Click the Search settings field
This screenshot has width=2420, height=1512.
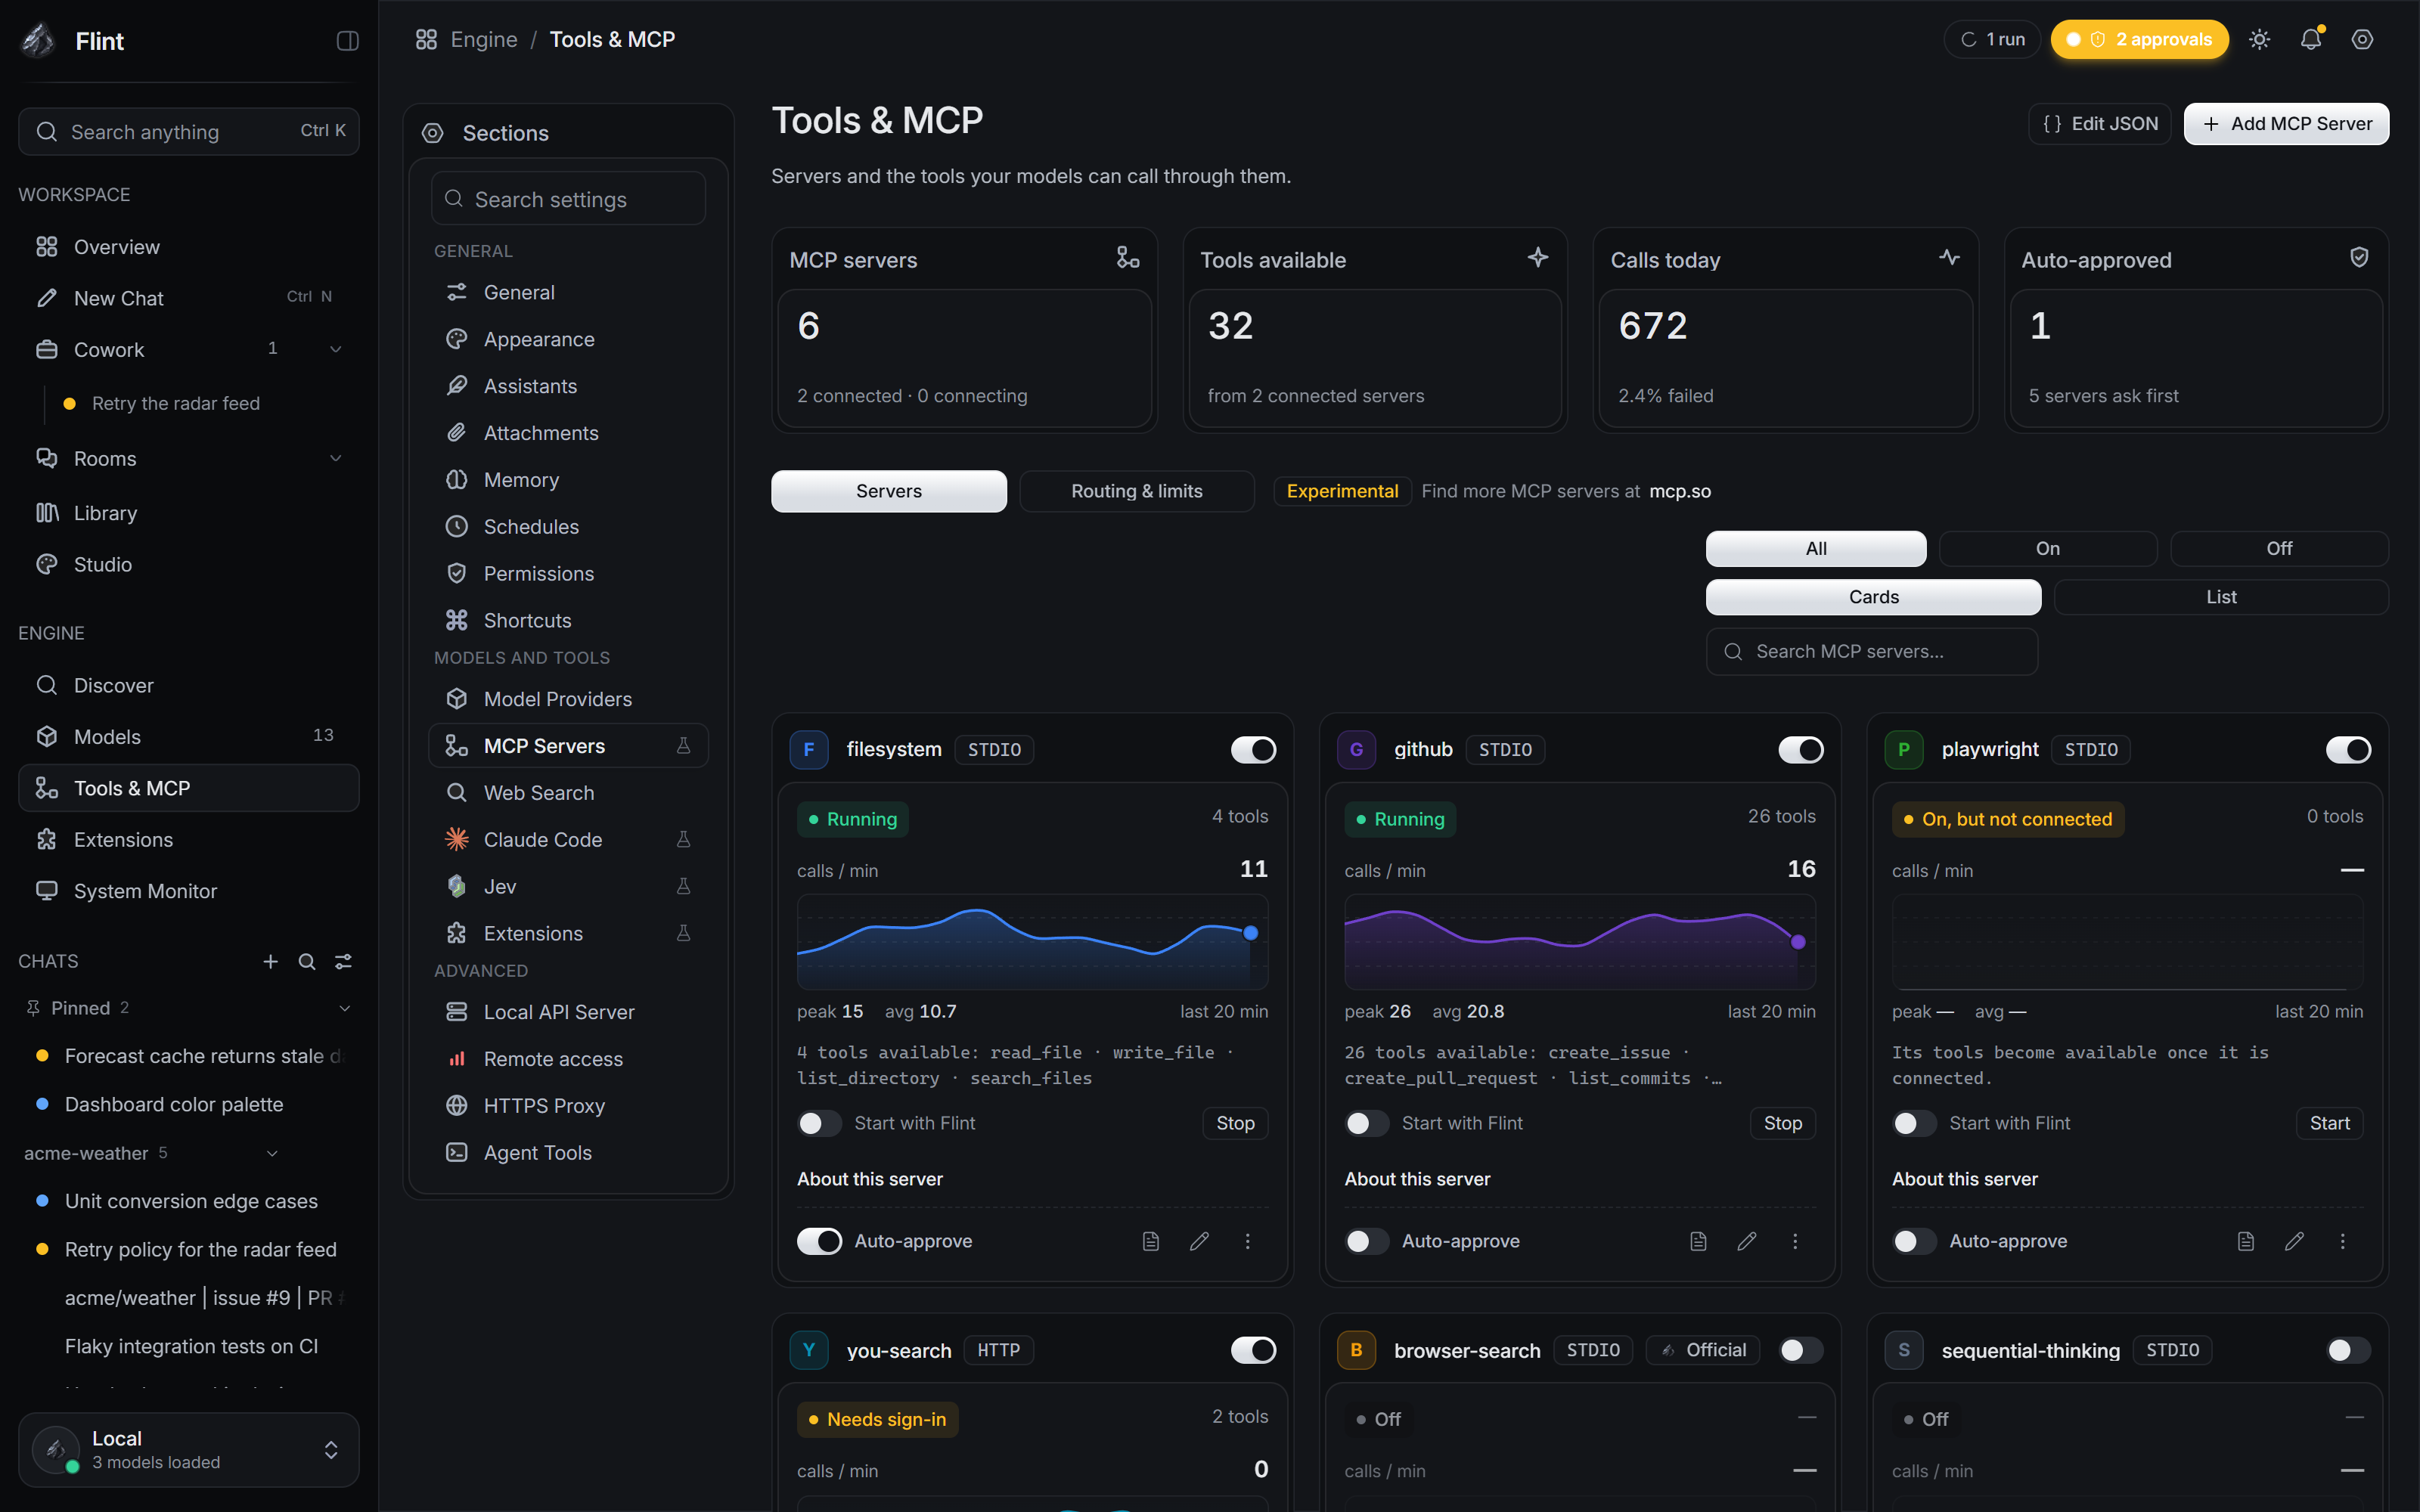click(x=568, y=199)
